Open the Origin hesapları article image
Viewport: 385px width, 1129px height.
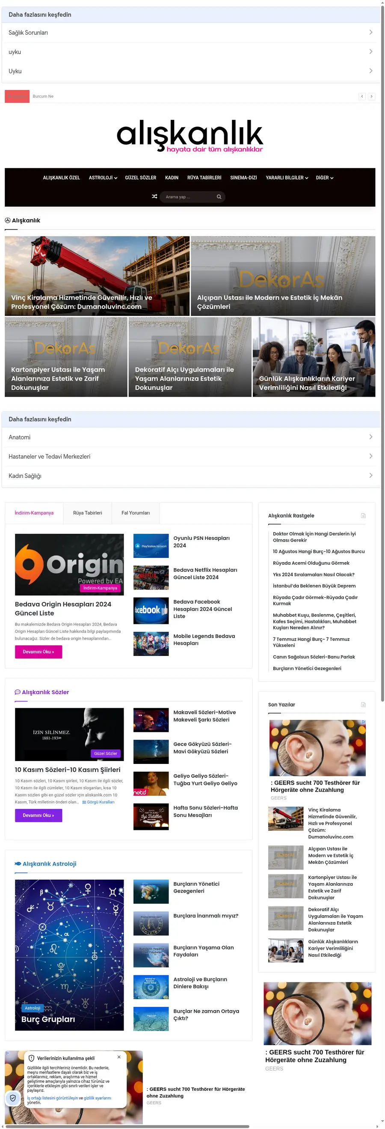[69, 565]
